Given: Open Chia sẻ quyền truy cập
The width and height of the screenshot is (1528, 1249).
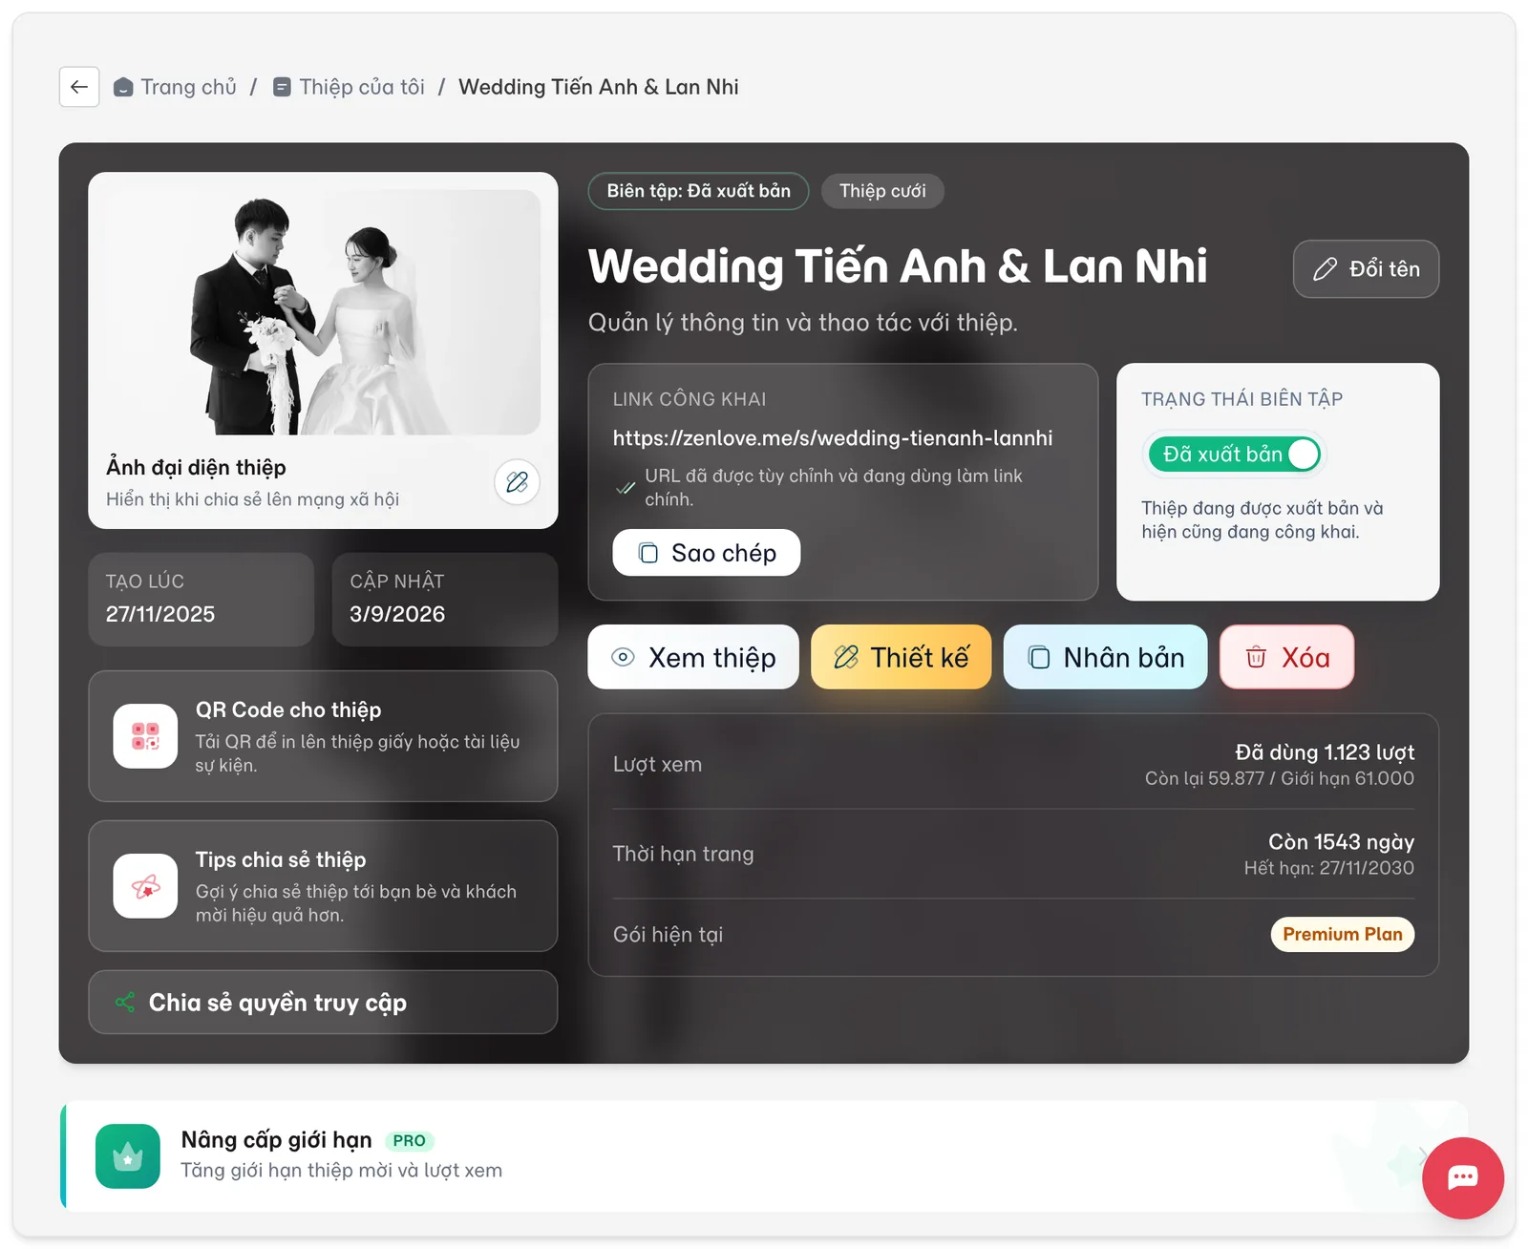Looking at the screenshot, I should (x=323, y=1003).
